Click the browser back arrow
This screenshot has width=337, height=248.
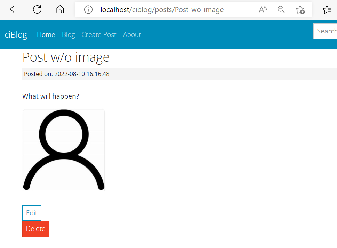click(x=14, y=9)
